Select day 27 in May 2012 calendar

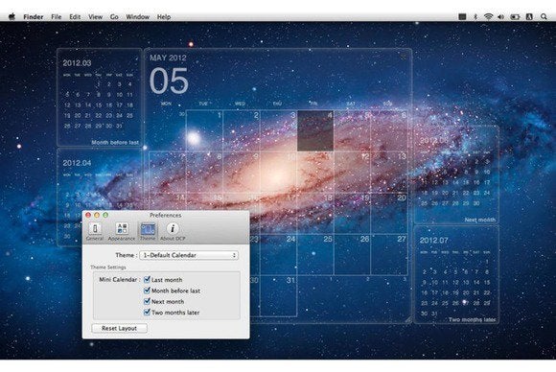[389, 254]
